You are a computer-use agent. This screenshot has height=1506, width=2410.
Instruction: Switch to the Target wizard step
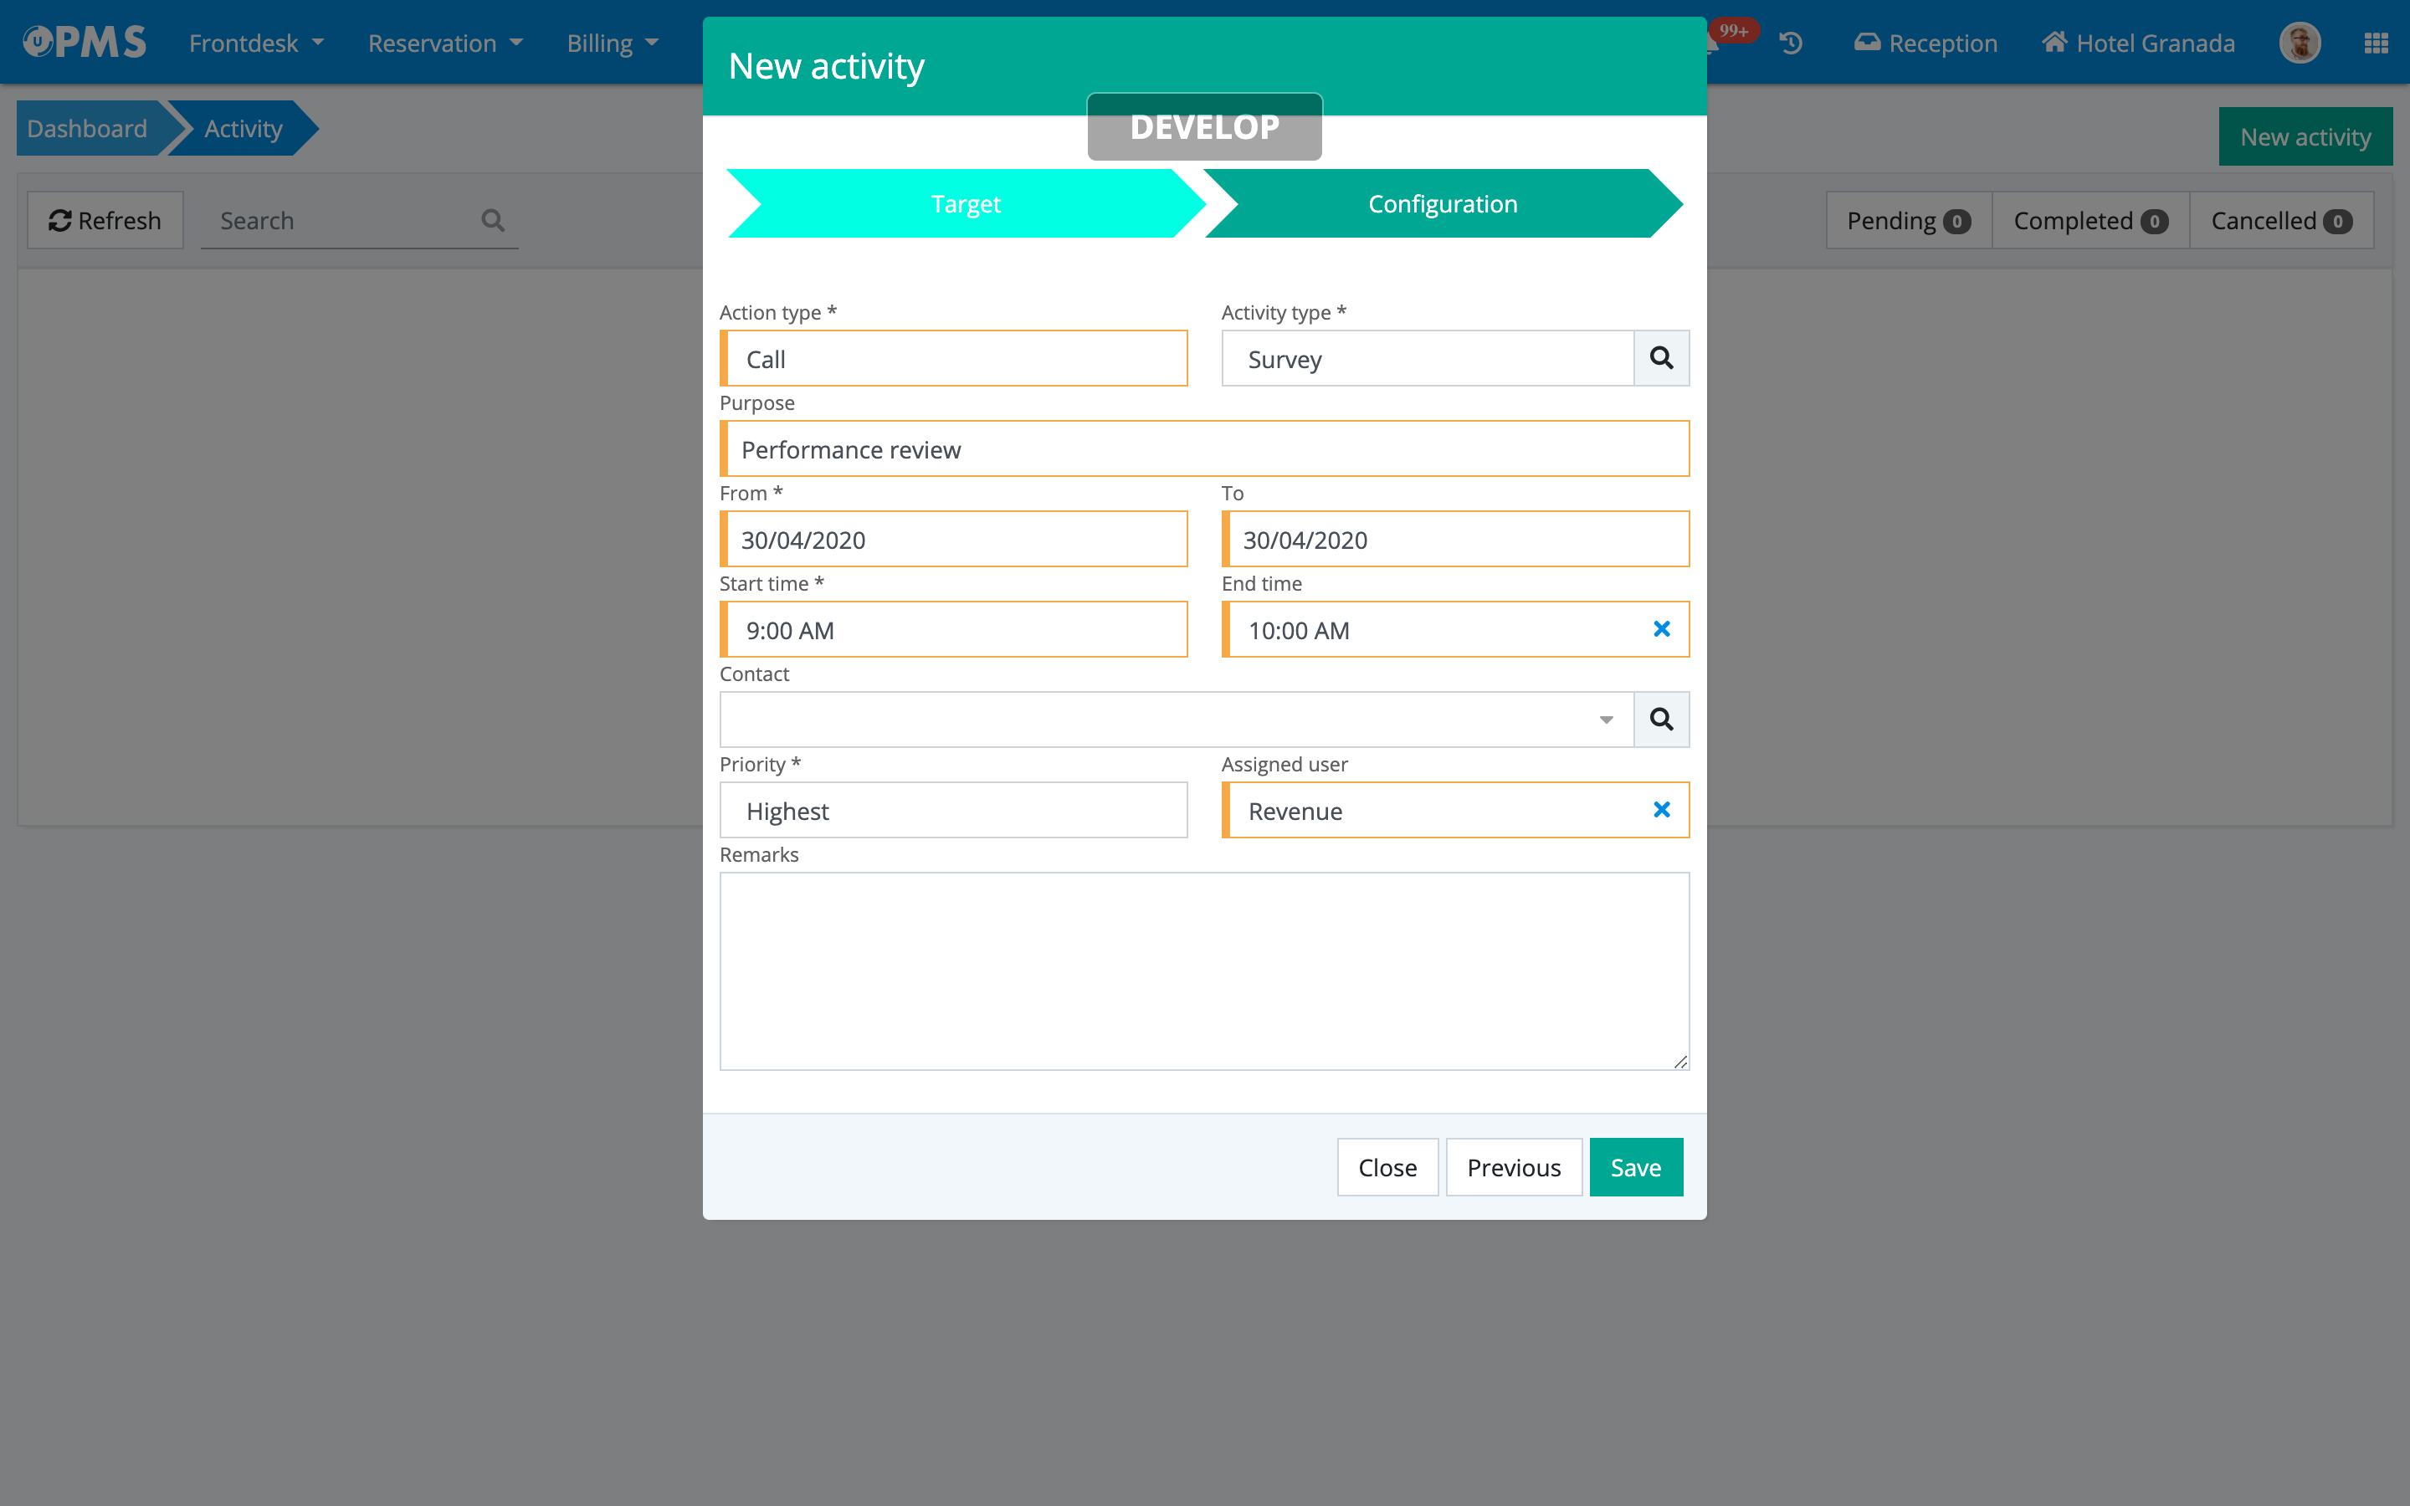965,204
